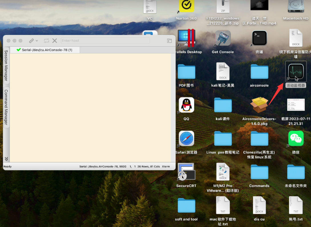The width and height of the screenshot is (311, 227).
Task: Select the 活动监视器 Activity Monitor icon
Action: 296,71
